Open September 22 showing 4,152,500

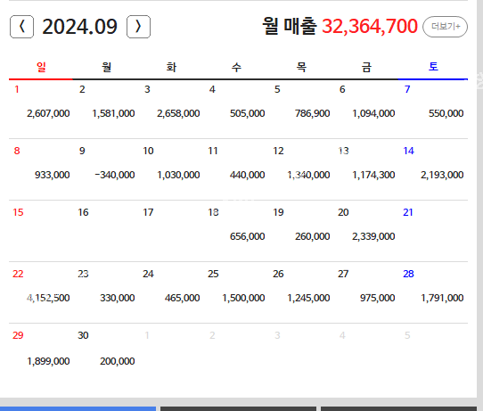[41, 292]
